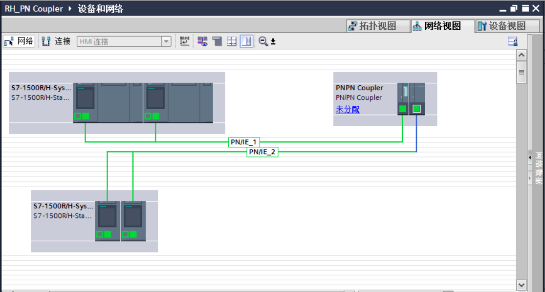This screenshot has height=292, width=545.
Task: Click the show page break icon
Action: pyautogui.click(x=217, y=41)
